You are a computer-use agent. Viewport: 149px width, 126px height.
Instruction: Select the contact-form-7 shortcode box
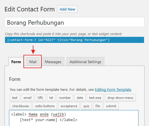point(74,40)
